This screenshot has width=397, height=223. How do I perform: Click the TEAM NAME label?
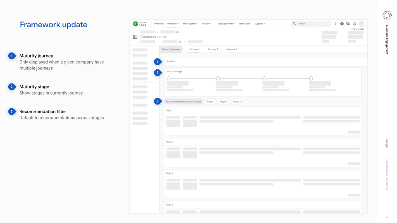(357, 29)
